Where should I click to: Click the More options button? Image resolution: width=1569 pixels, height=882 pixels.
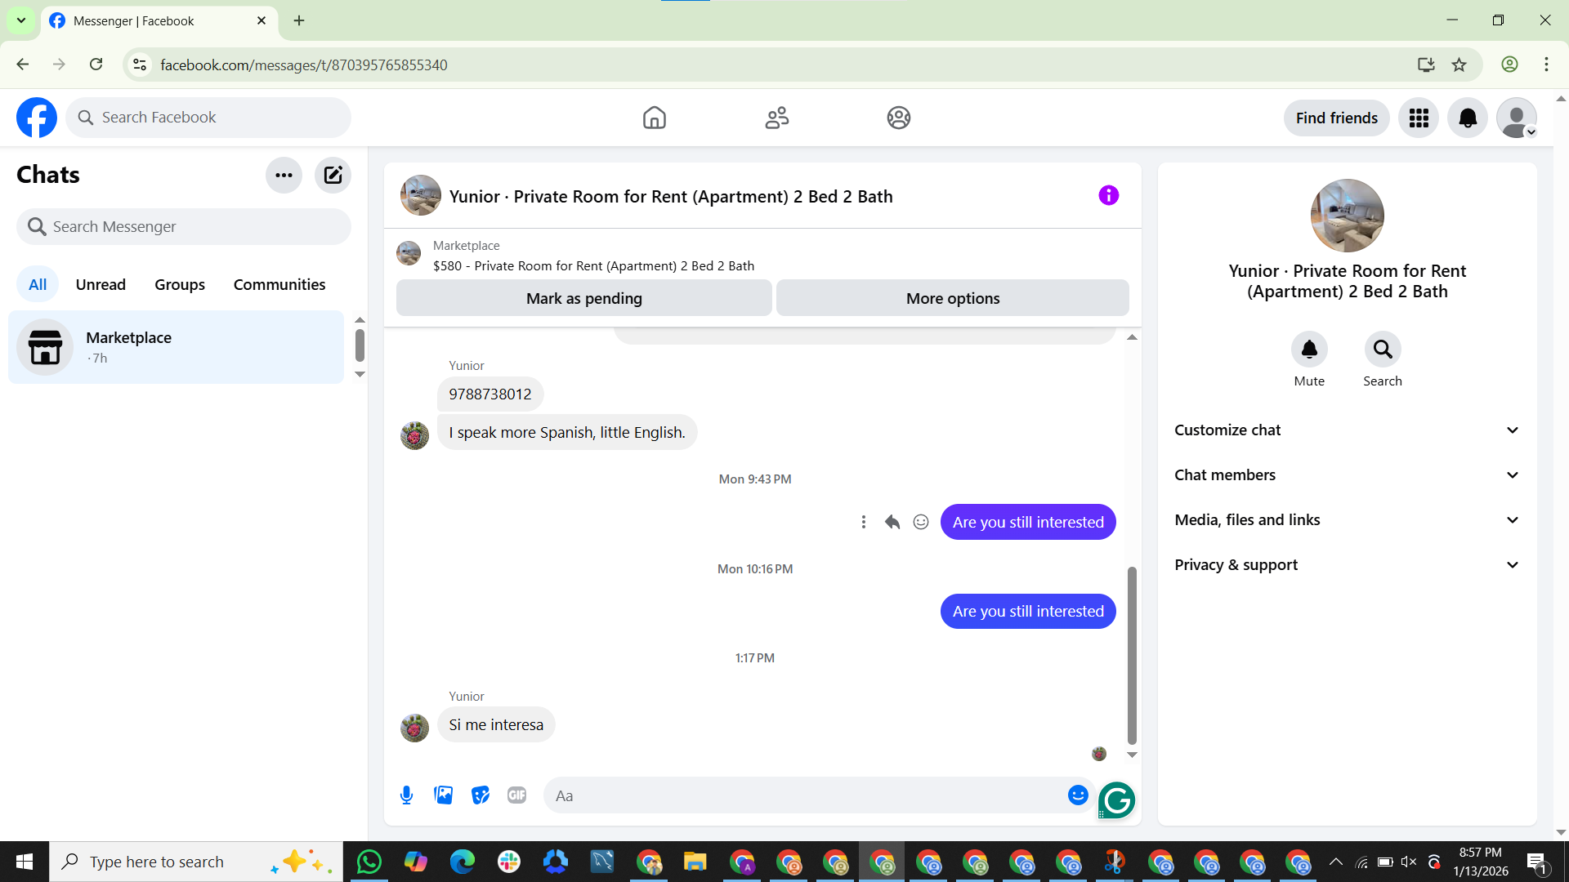(952, 298)
